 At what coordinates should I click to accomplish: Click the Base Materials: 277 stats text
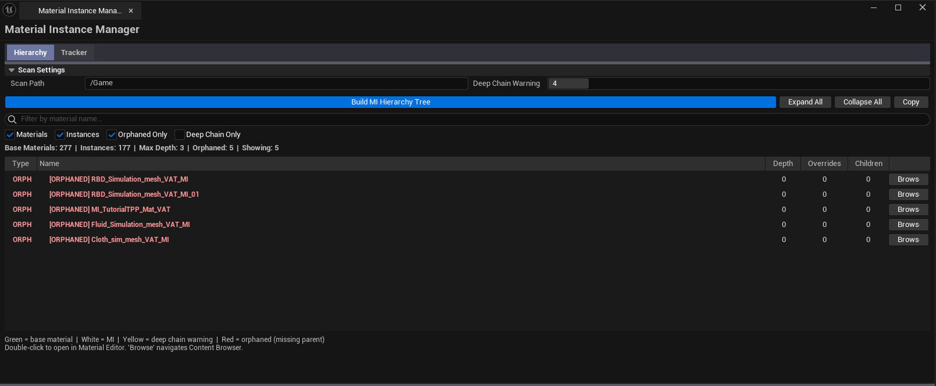[38, 148]
